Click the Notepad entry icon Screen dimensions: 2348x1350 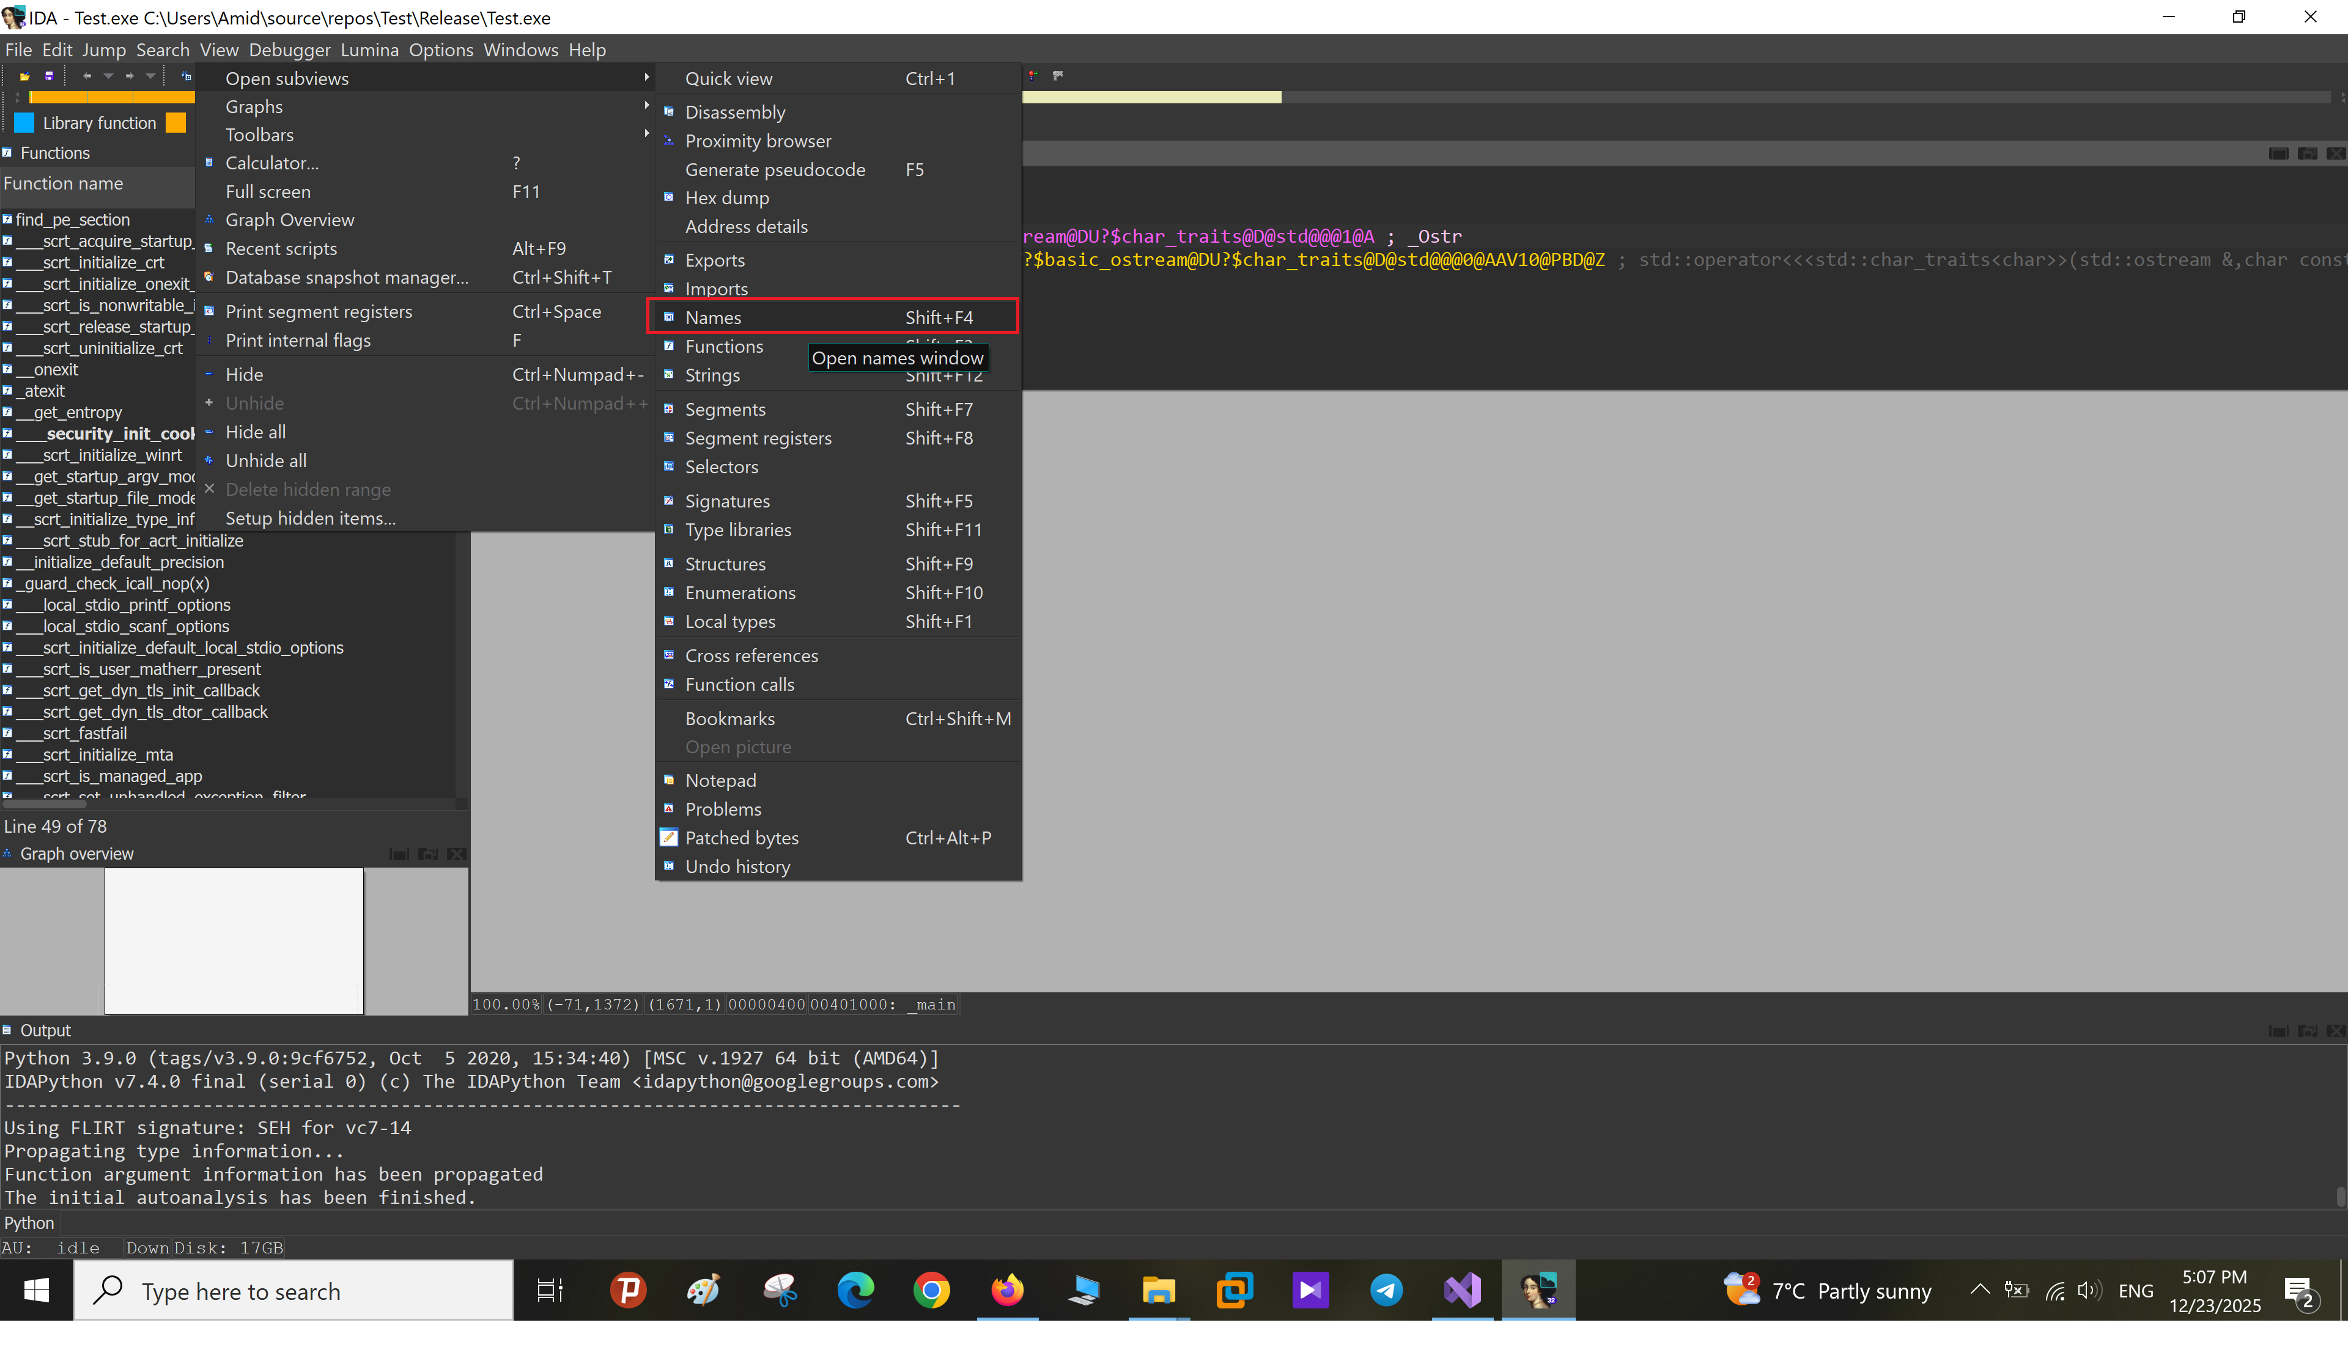pos(668,780)
